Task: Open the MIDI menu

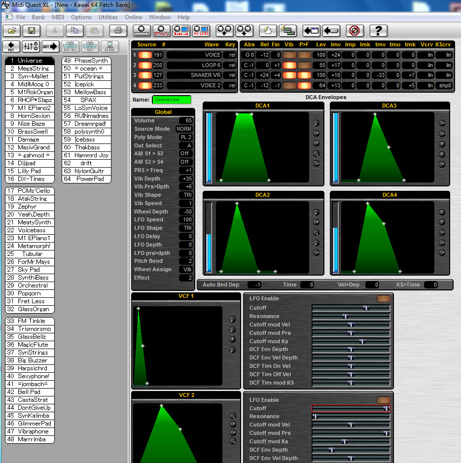Action: pos(58,17)
